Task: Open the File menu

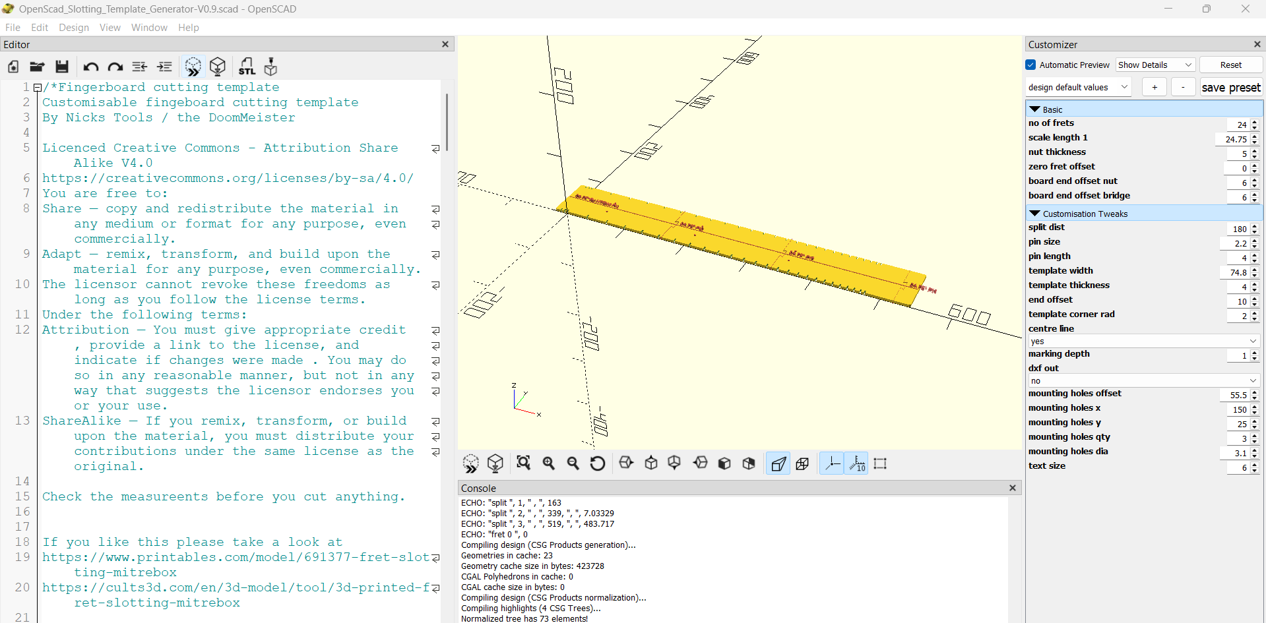Action: pyautogui.click(x=13, y=28)
